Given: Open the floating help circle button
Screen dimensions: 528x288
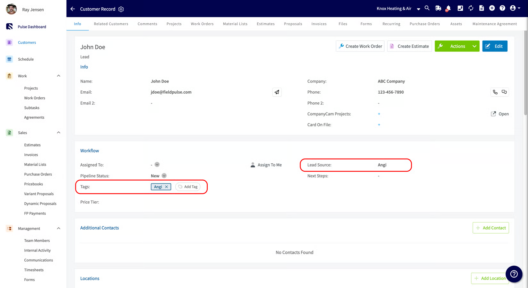Looking at the screenshot, I should (514, 274).
